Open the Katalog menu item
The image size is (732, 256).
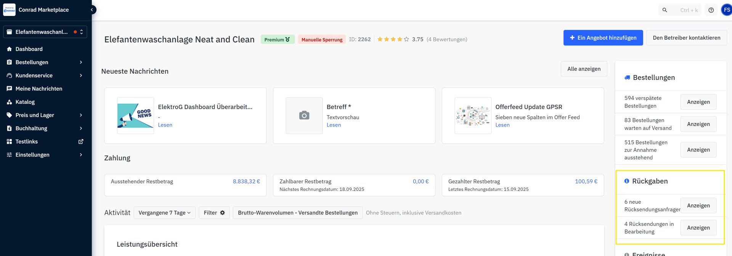[25, 102]
